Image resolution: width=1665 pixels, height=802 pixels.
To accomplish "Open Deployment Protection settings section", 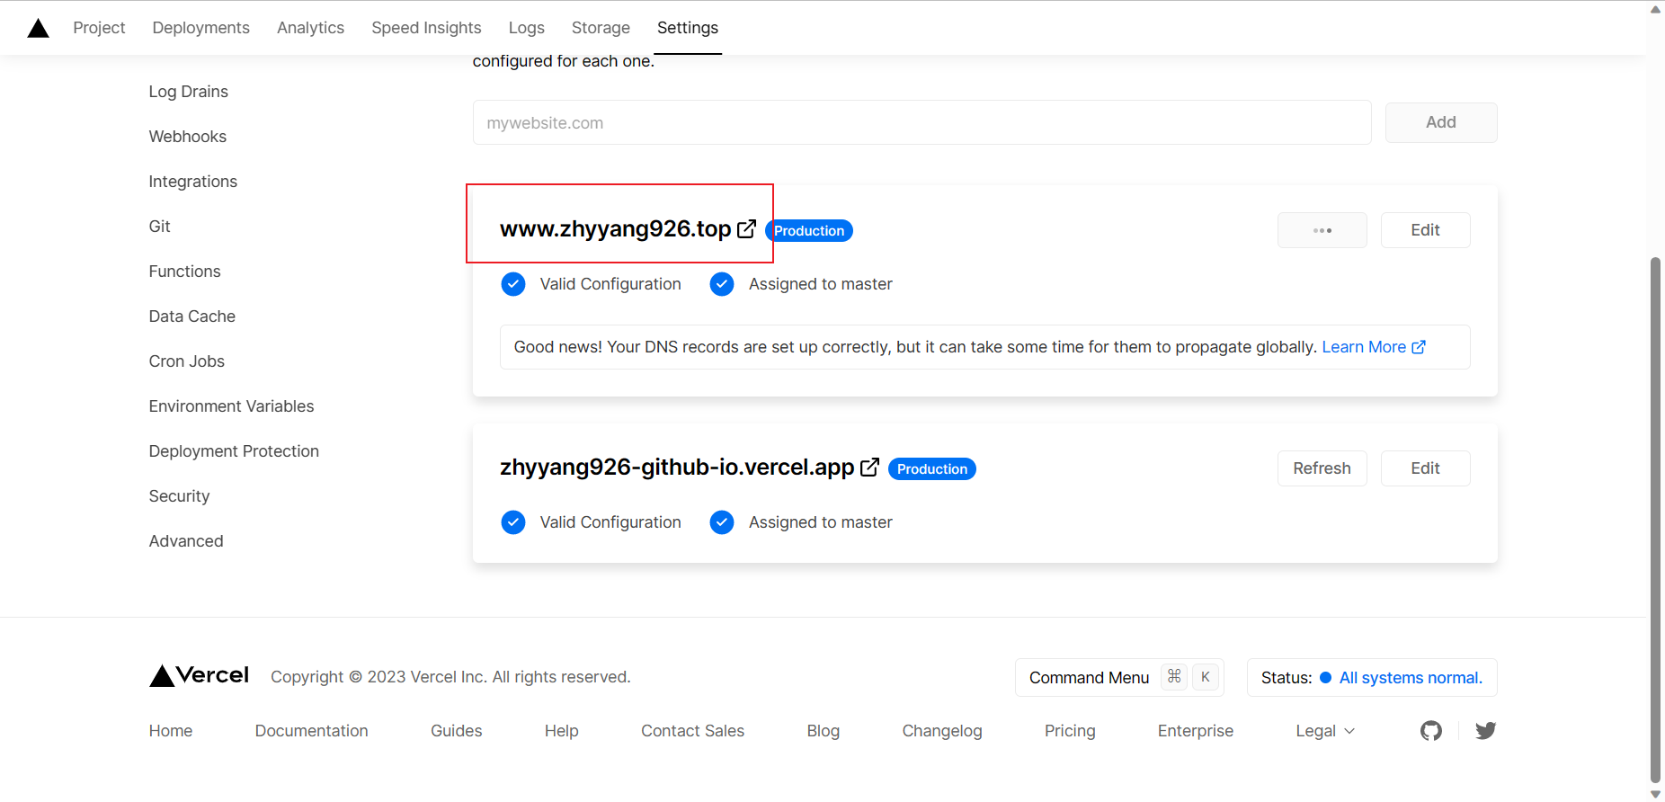I will coord(235,451).
